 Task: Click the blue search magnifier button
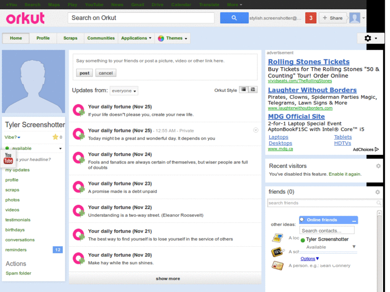234,18
